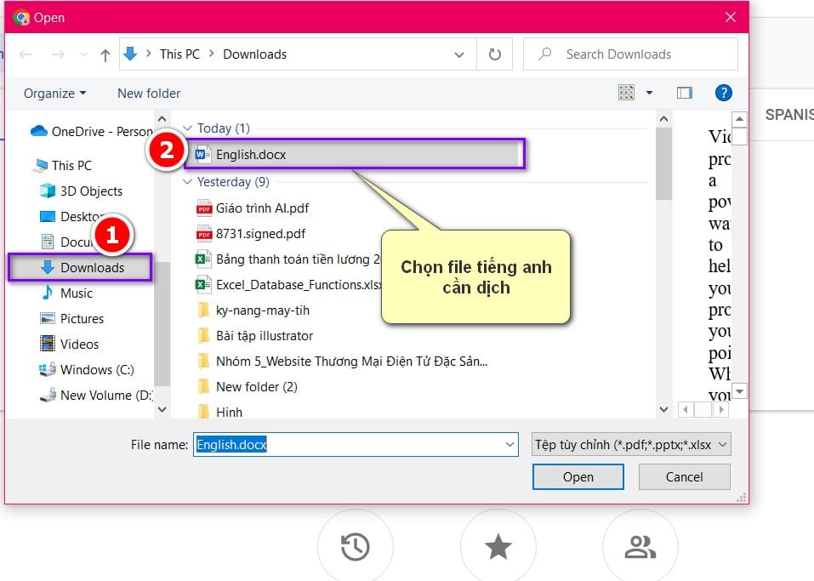Refresh the Downloads folder

tap(495, 54)
